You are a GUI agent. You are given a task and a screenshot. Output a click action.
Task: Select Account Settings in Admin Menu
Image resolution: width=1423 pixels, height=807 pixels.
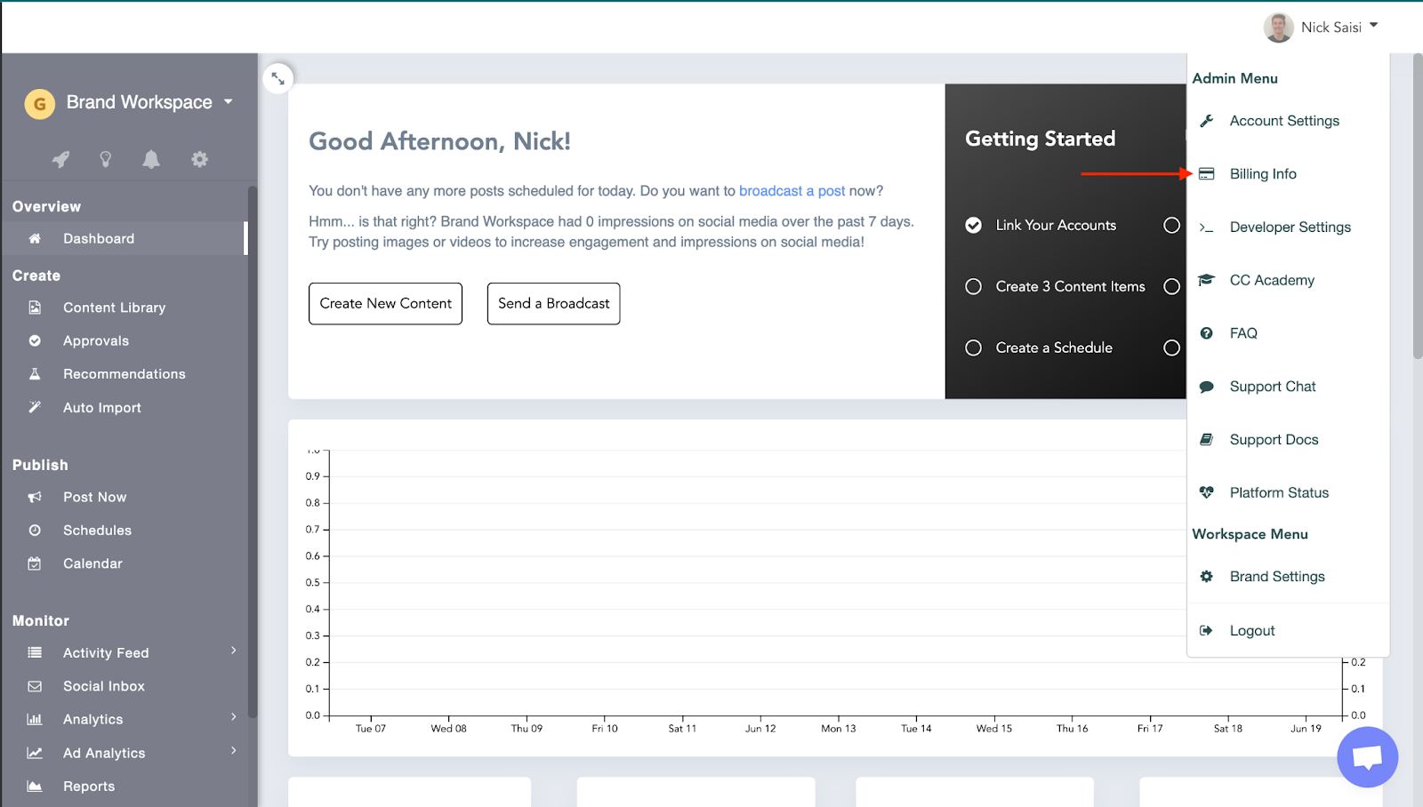coord(1284,121)
